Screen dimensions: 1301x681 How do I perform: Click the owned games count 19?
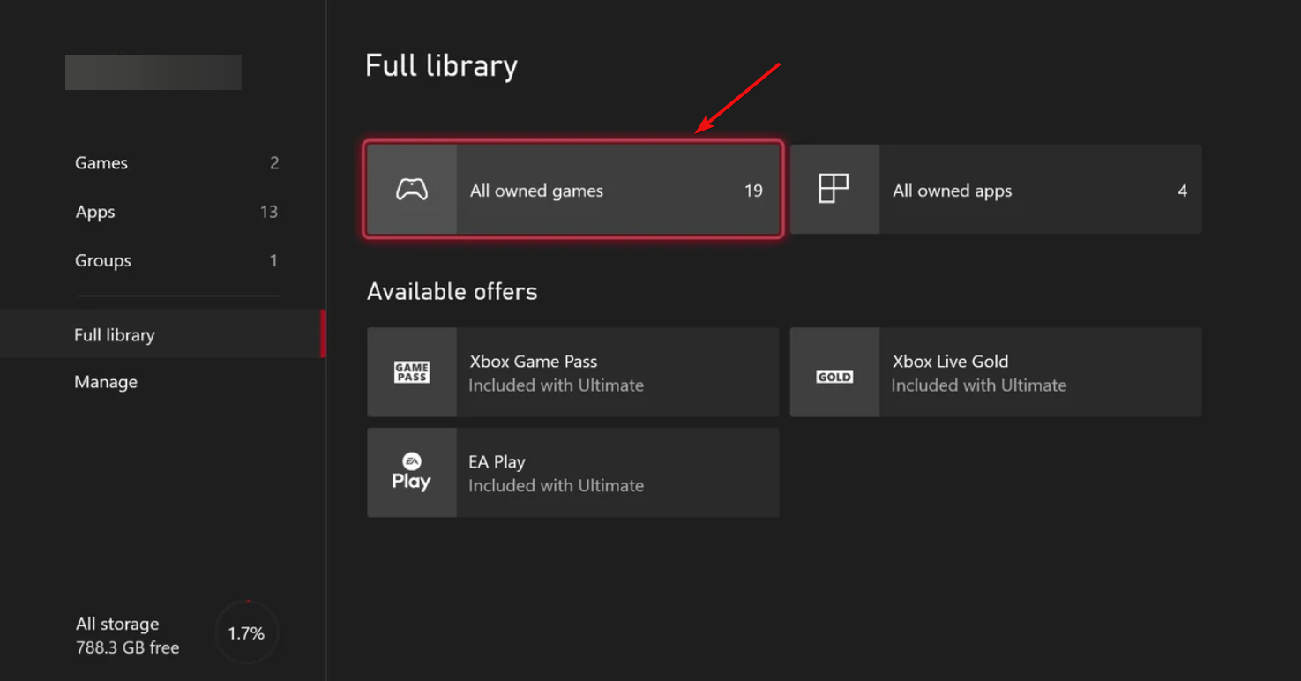click(x=753, y=191)
